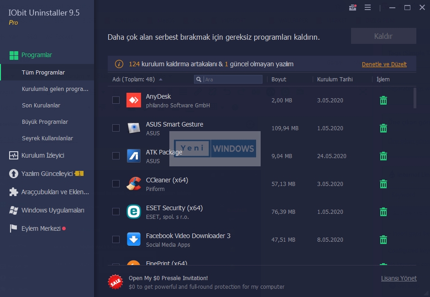Click the yellow update count badge
This screenshot has height=297, width=430.
(x=79, y=174)
